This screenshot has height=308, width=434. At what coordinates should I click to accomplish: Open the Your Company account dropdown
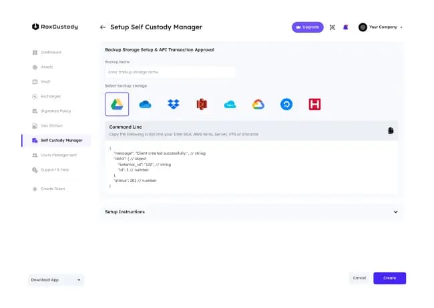click(381, 27)
